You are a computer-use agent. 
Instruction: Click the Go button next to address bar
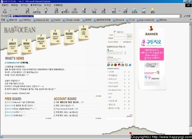pyautogui.click(x=187, y=16)
